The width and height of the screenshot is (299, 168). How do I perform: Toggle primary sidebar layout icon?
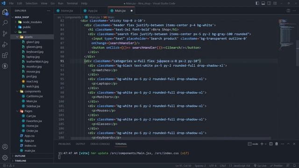[257, 3]
